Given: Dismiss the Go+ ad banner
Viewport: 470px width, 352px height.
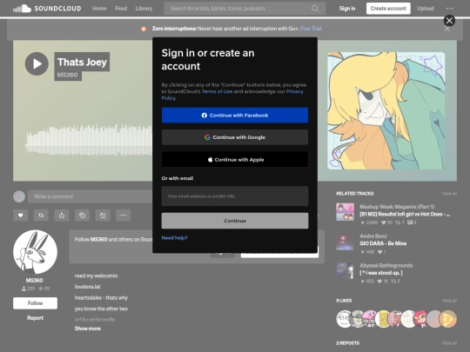Looking at the screenshot, I should pyautogui.click(x=446, y=29).
